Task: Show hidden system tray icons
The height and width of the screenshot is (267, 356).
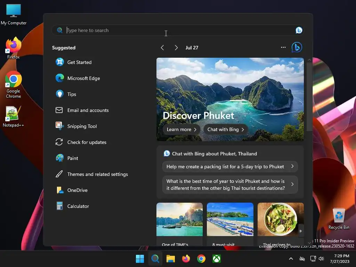Action: [291, 259]
